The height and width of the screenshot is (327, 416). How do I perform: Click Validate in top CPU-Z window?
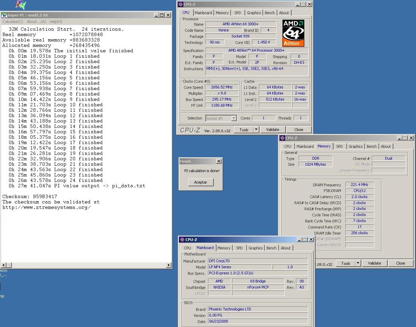pyautogui.click(x=273, y=130)
